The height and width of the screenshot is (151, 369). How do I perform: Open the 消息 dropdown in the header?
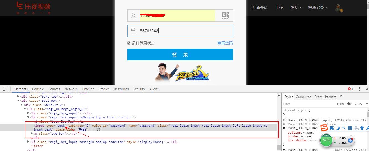[x=296, y=7]
